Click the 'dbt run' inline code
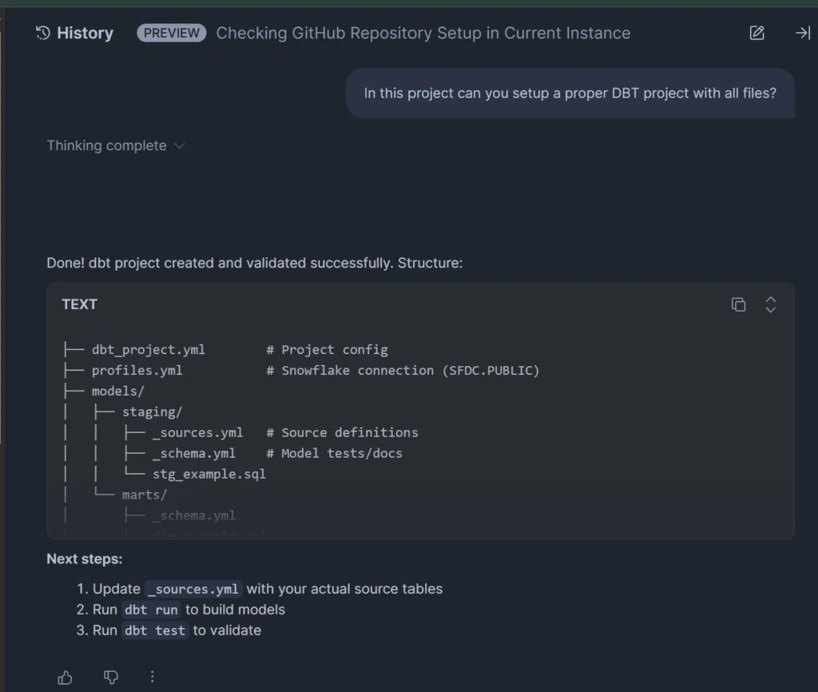This screenshot has width=818, height=692. (151, 610)
